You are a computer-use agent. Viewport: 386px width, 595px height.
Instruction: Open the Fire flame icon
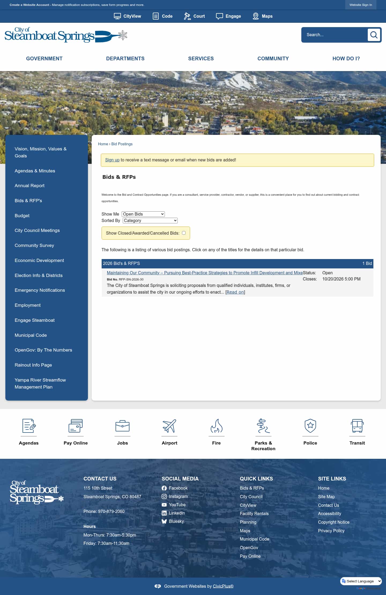[216, 426]
